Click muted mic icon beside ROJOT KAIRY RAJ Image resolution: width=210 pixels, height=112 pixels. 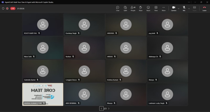pyautogui.click(x=39, y=33)
